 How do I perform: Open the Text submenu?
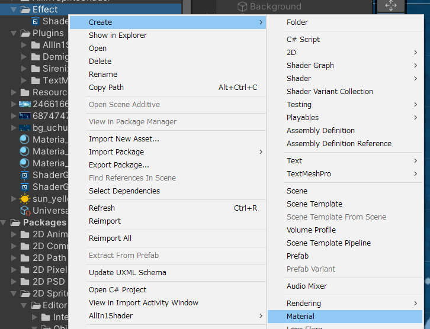pos(345,161)
